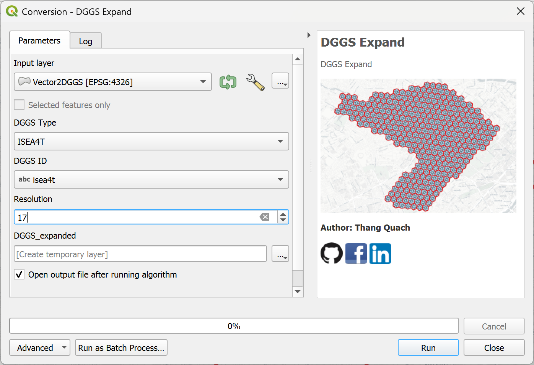
Task: Uncheck Open output file after running algorithm
Action: pos(19,274)
